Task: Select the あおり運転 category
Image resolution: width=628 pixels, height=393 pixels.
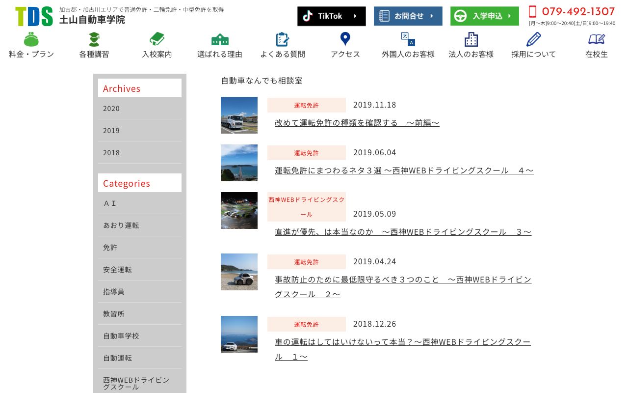Action: [120, 225]
